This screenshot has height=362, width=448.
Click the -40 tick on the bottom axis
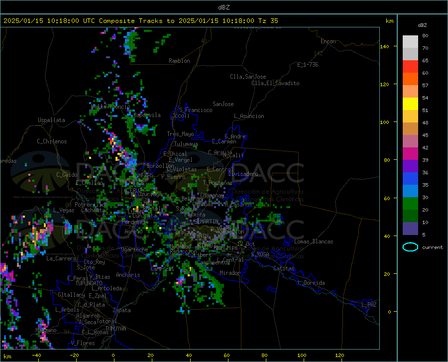point(36,355)
